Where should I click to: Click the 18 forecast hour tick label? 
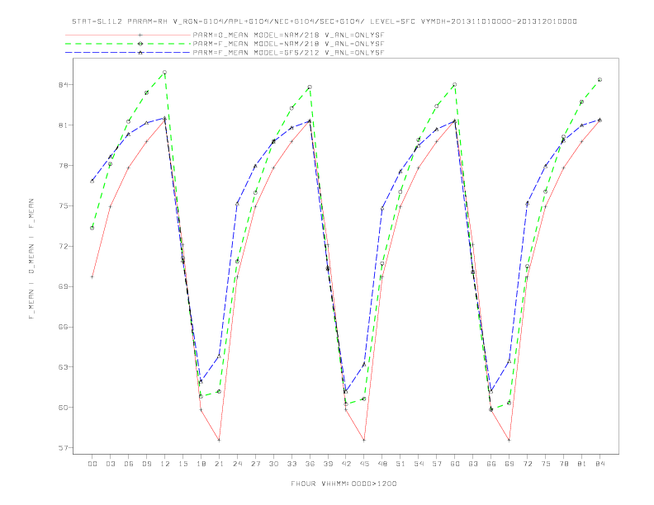201,464
